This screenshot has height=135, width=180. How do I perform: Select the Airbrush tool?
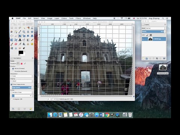(x=20, y=44)
